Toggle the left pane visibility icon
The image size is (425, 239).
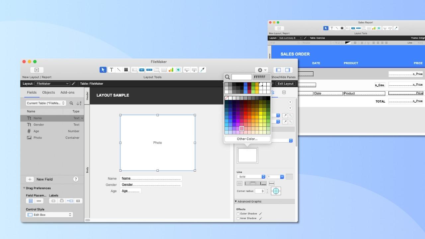click(278, 70)
